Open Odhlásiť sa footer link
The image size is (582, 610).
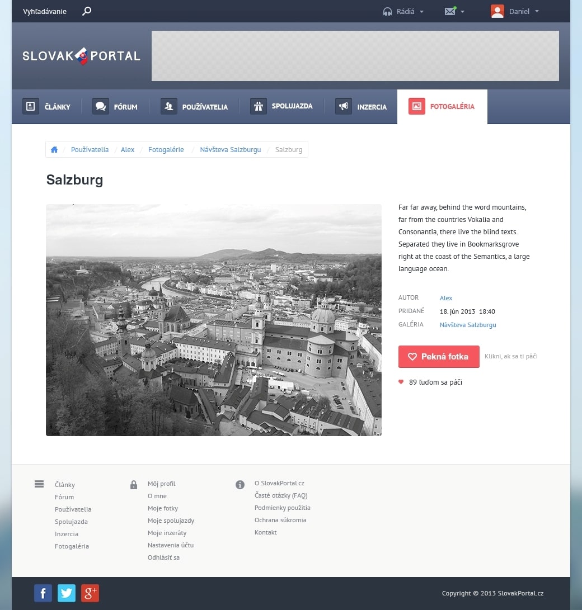coord(163,557)
